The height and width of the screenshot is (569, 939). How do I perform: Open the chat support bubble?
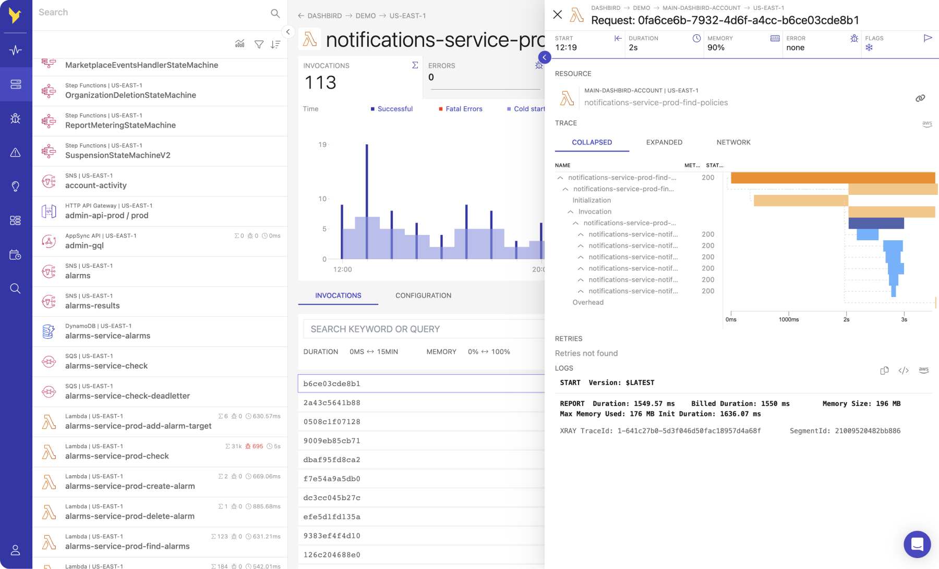pyautogui.click(x=917, y=545)
